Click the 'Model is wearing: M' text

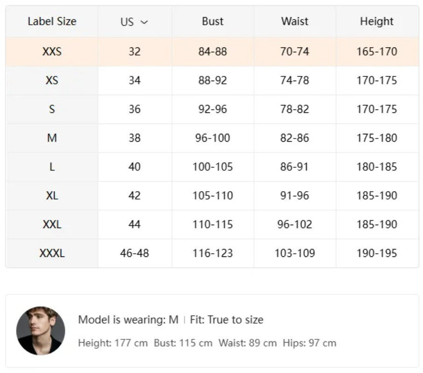click(x=128, y=320)
